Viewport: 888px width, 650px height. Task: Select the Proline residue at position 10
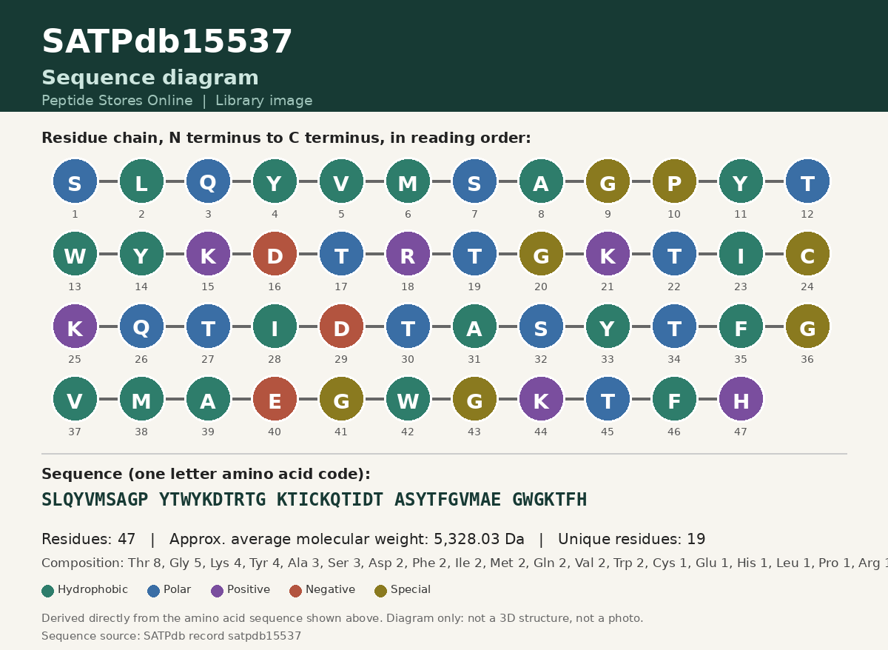point(674,181)
